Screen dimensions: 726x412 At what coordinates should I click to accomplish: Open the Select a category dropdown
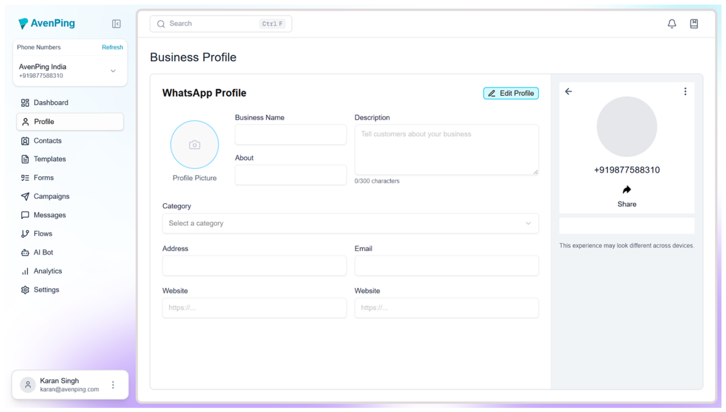click(350, 223)
